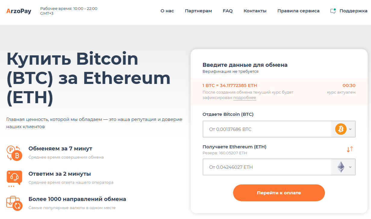Click the orange Bitcoin coin icon

[x=341, y=129]
